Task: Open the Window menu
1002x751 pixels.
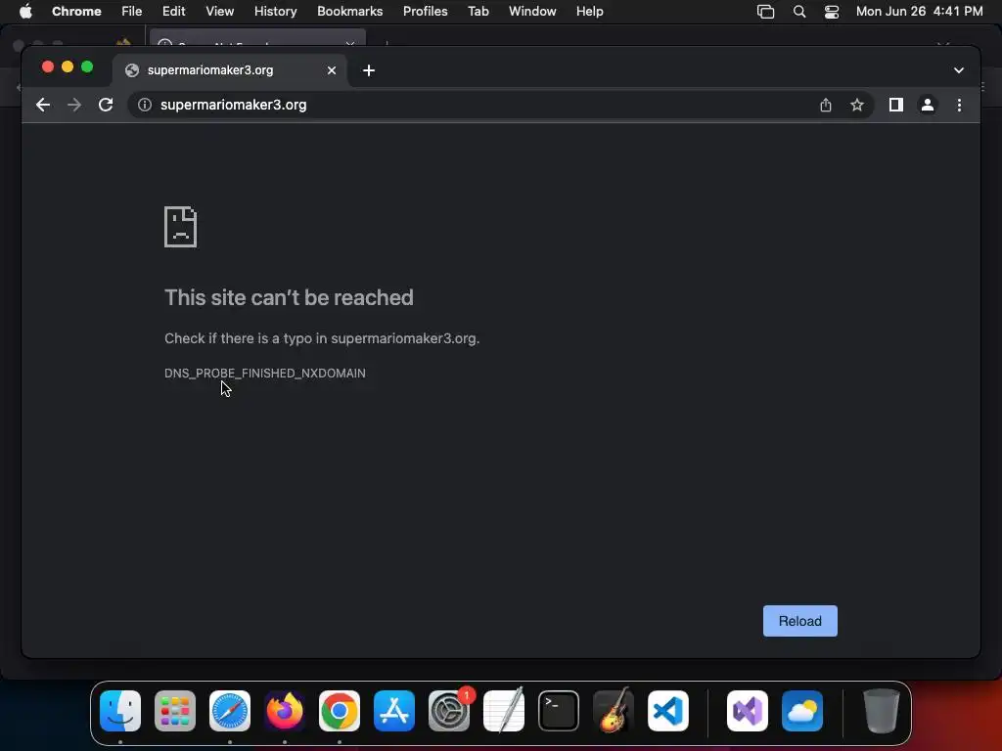Action: 532,12
